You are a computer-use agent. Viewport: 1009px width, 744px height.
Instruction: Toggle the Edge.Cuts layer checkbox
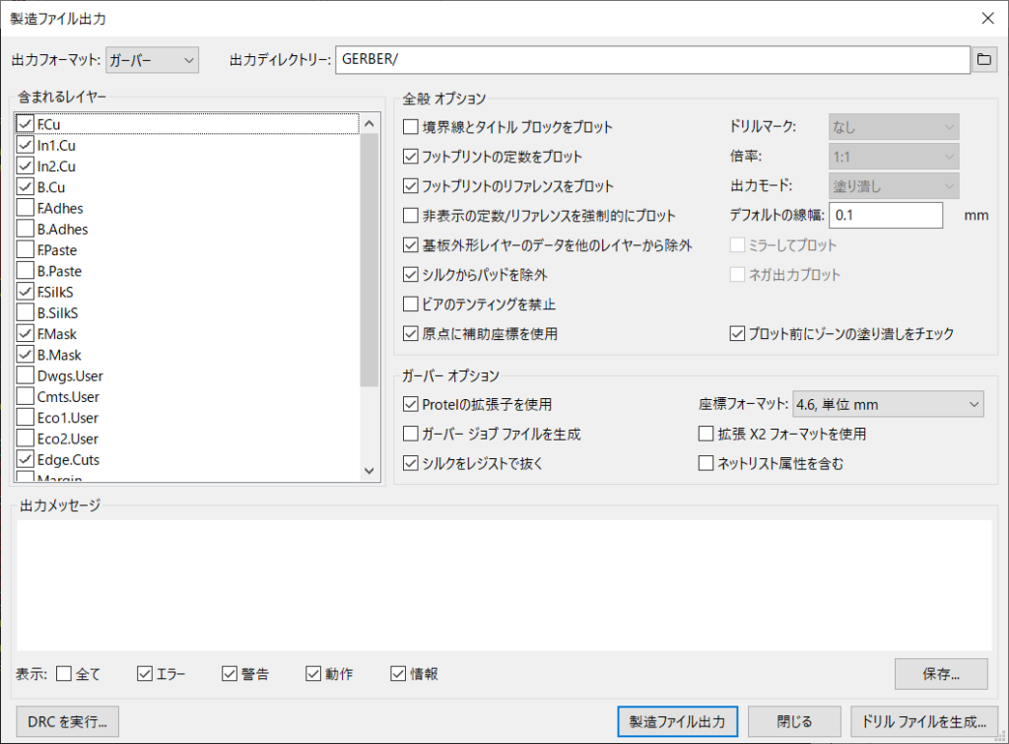click(x=26, y=459)
